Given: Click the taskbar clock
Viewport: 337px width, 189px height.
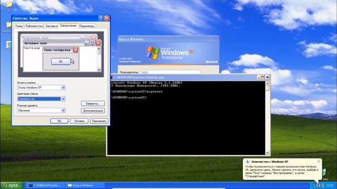Looking at the screenshot, I should 330,185.
